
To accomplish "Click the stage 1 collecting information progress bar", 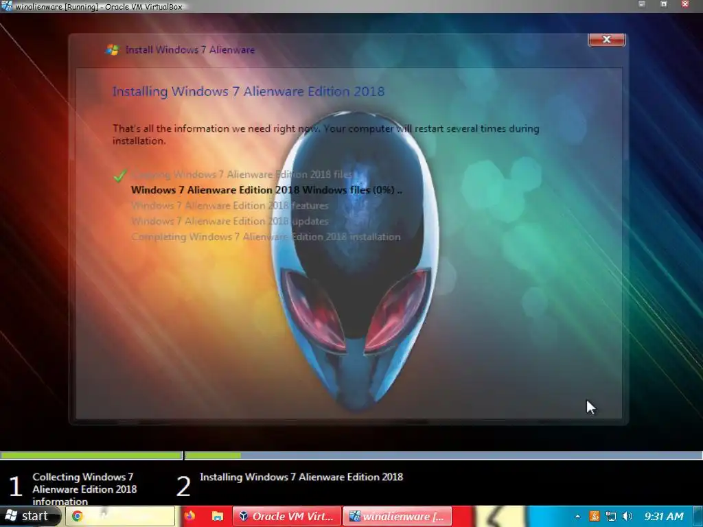I will coord(91,456).
